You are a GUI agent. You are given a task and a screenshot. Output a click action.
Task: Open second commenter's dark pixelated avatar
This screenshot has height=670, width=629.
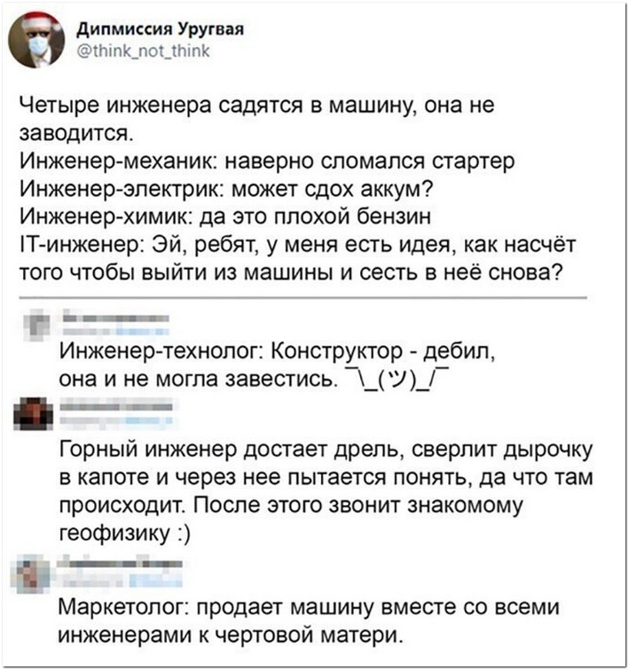33,414
